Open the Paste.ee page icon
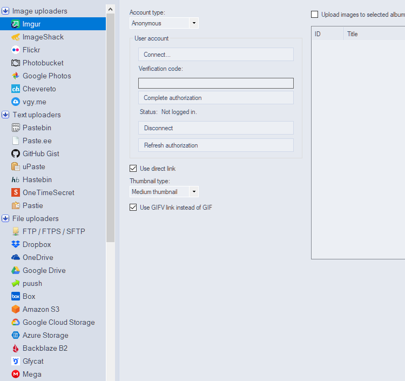The width and height of the screenshot is (405, 381). tap(16, 141)
